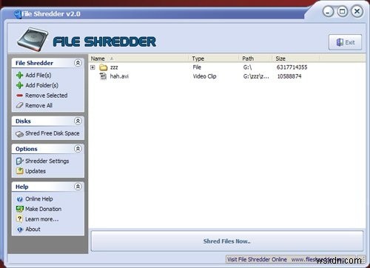Click the Learn more... link
The height and width of the screenshot is (268, 370).
click(x=42, y=219)
